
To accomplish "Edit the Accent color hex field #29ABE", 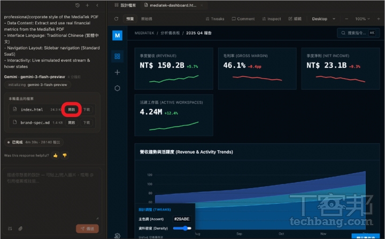I will (x=181, y=219).
